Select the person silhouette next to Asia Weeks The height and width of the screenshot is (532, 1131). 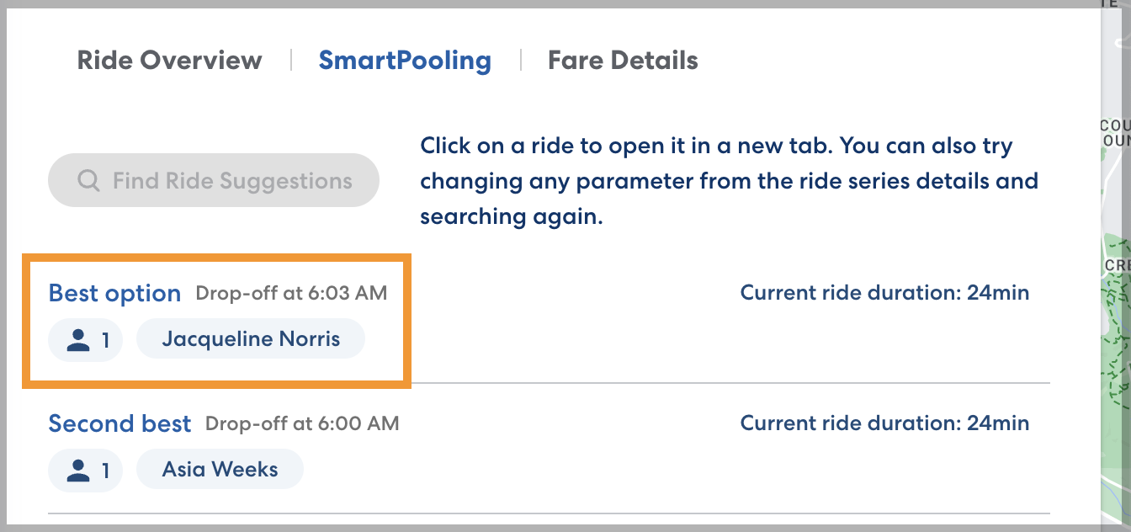coord(77,471)
